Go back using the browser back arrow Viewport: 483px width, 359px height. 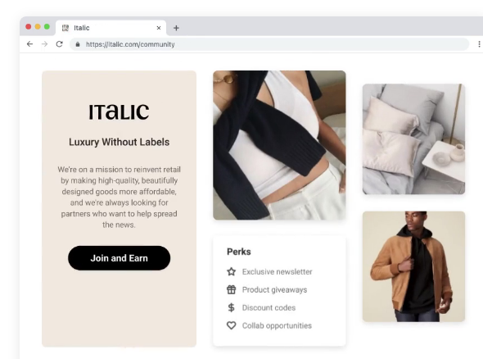(x=29, y=44)
